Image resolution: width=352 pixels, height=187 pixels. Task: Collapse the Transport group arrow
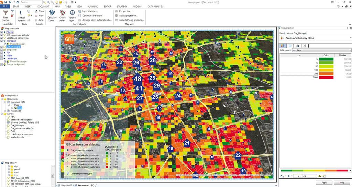pos(4,41)
